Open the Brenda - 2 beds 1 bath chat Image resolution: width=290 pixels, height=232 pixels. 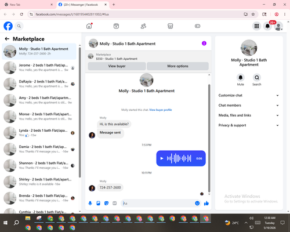(x=39, y=198)
